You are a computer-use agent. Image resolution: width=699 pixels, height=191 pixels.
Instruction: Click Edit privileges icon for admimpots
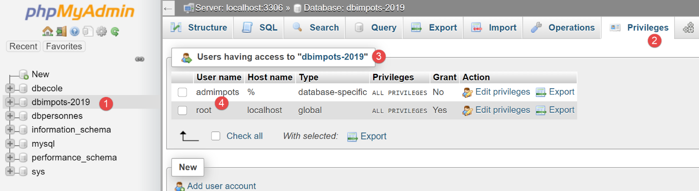point(468,92)
